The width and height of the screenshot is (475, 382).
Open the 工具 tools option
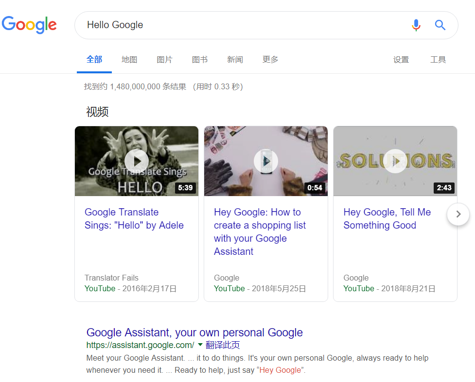[438, 60]
